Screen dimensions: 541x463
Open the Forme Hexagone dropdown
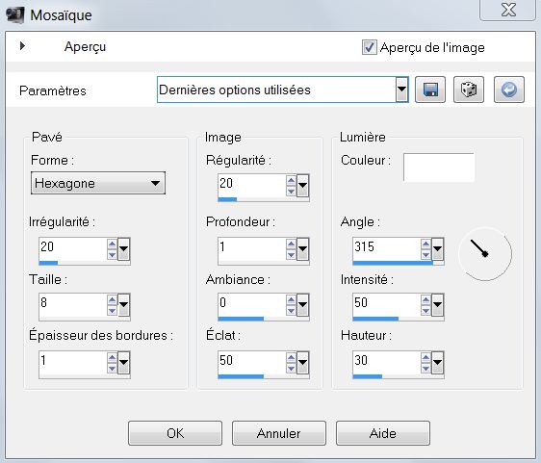click(98, 183)
